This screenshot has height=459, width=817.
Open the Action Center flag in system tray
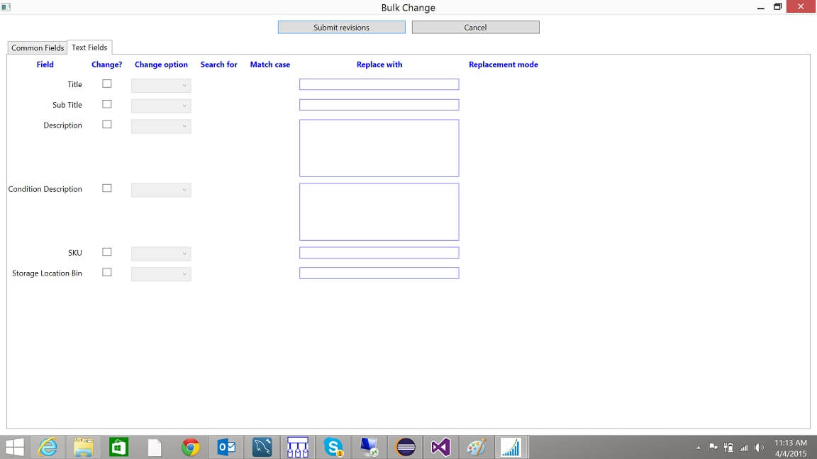pyautogui.click(x=713, y=447)
